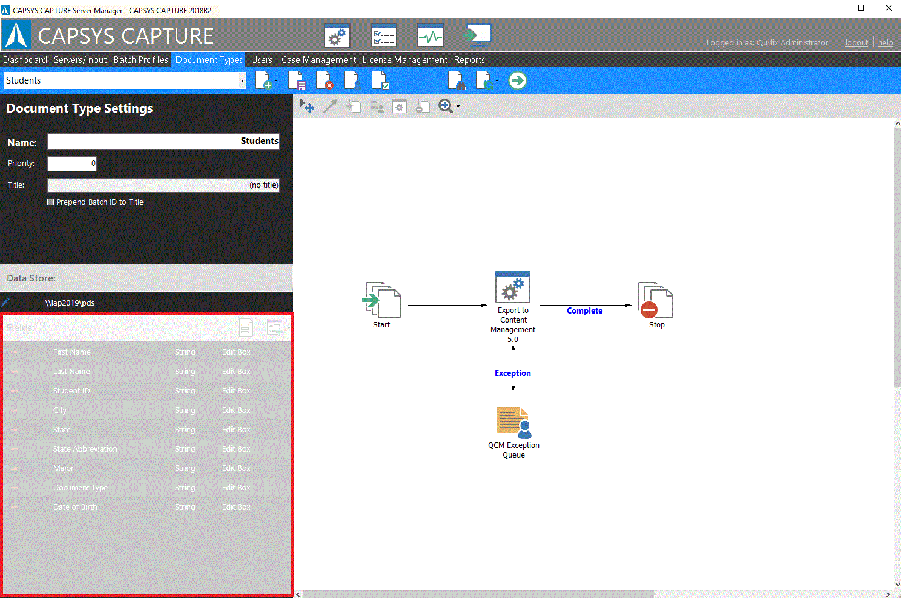Click the CAPSYS logo in the header
This screenshot has width=901, height=598.
point(16,35)
